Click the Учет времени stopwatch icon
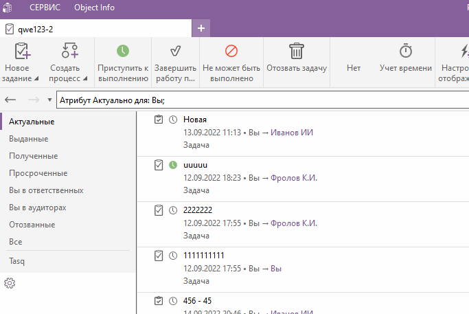This screenshot has height=314, width=469. point(405,51)
